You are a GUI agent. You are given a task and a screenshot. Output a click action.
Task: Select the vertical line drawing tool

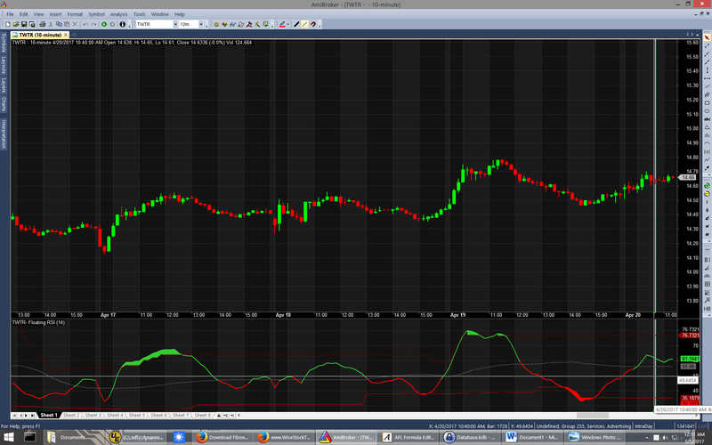coord(707,70)
